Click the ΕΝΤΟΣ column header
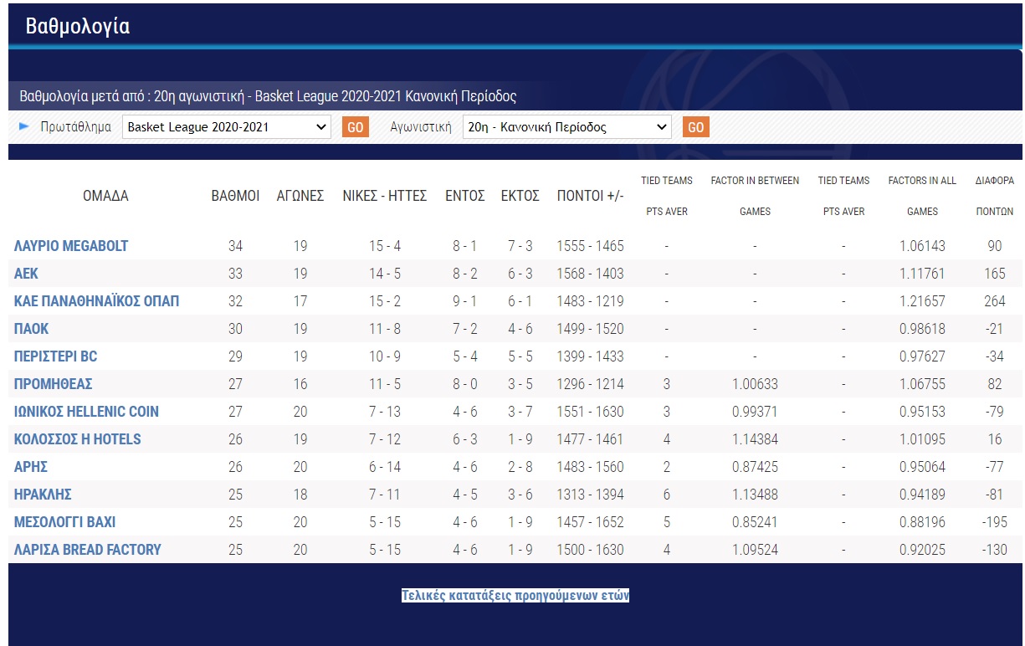 pyautogui.click(x=465, y=196)
